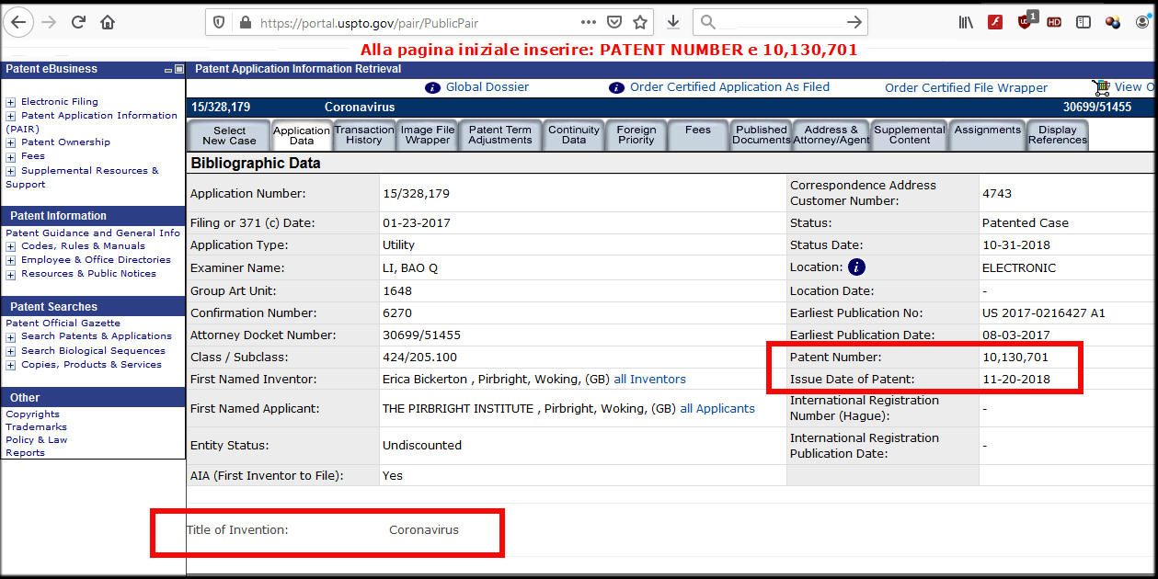Open the Image File Wrapper tab

pos(428,135)
